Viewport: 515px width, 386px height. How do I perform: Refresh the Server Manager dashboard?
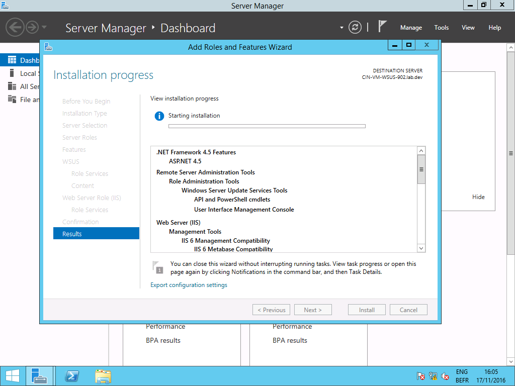tap(355, 27)
